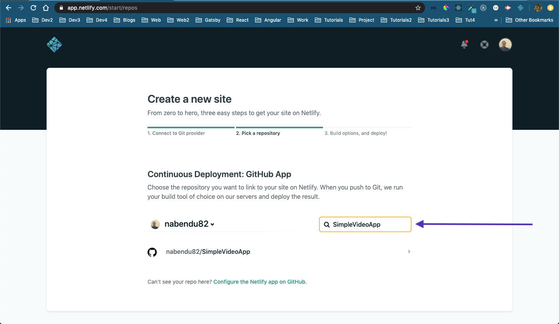The height and width of the screenshot is (324, 559).
Task: Open the red video recorder extension
Action: point(508,8)
